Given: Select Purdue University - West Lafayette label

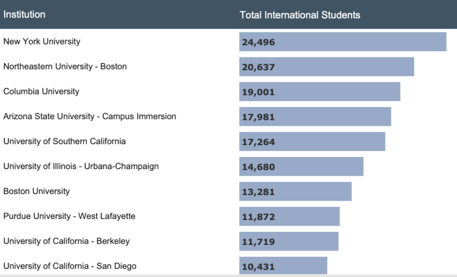Looking at the screenshot, I should pos(69,216).
